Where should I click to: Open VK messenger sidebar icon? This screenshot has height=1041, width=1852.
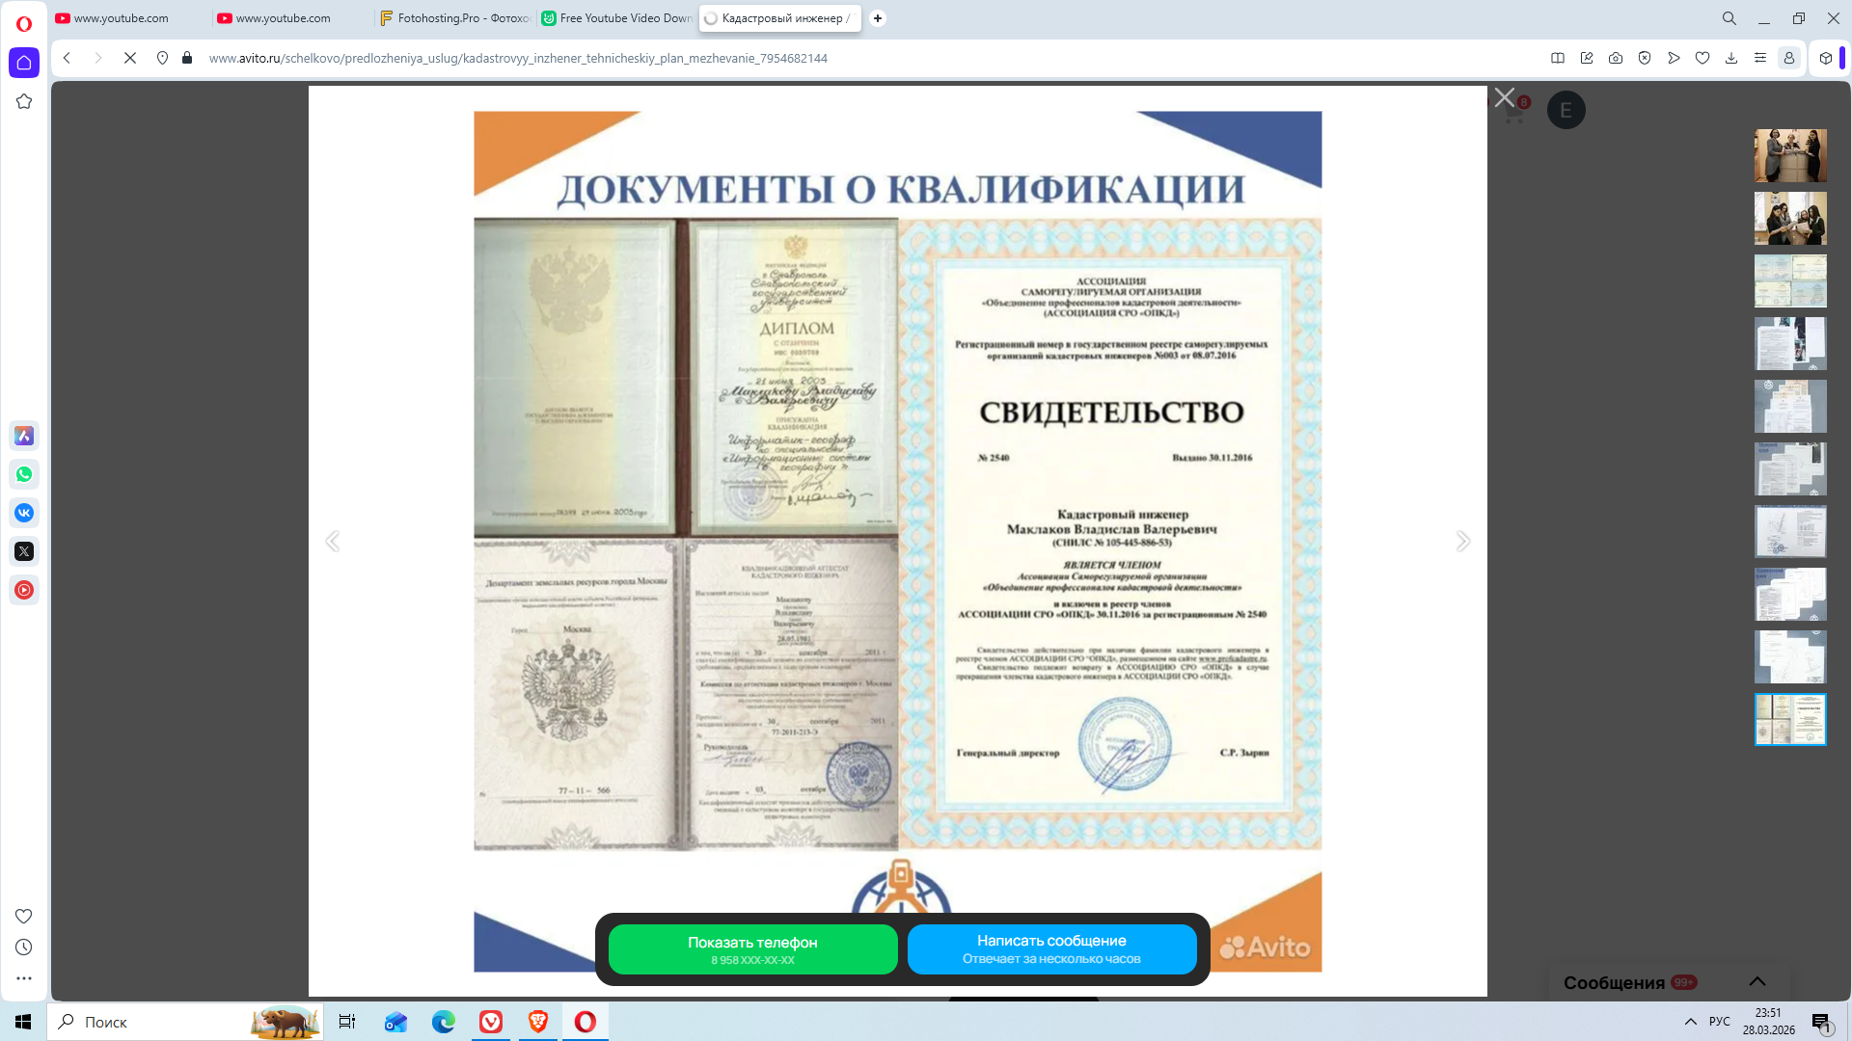click(x=24, y=513)
